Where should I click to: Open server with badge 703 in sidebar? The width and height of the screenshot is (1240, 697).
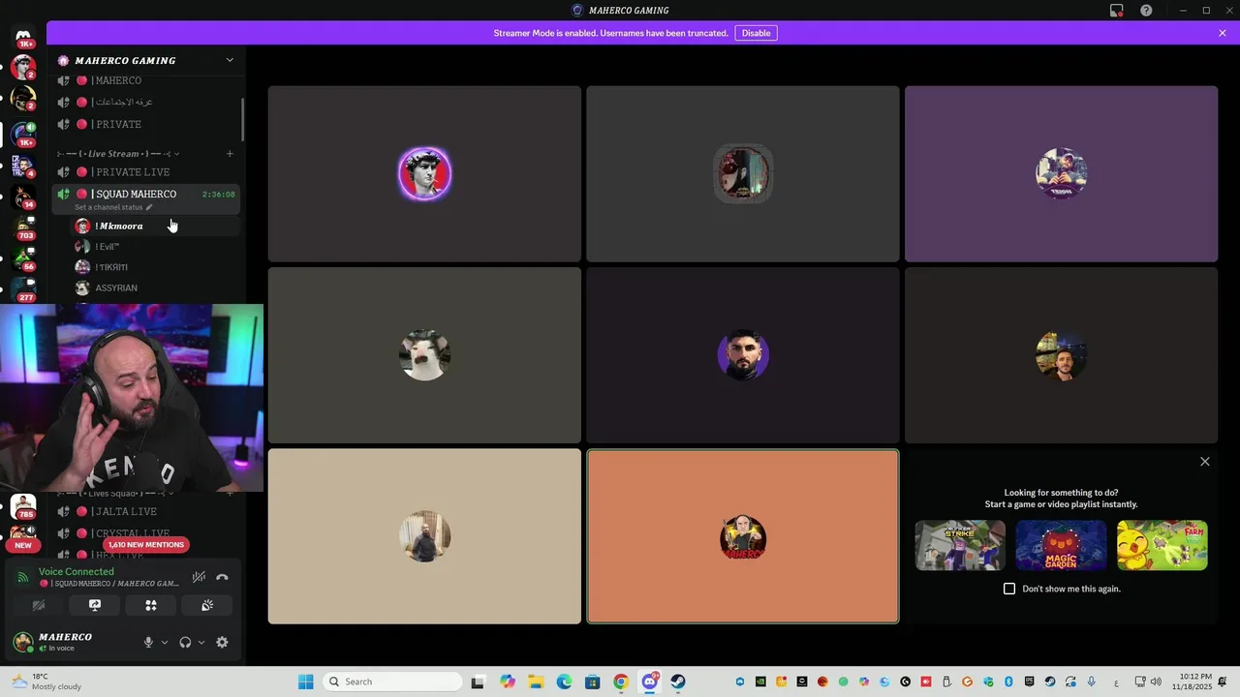23,228
